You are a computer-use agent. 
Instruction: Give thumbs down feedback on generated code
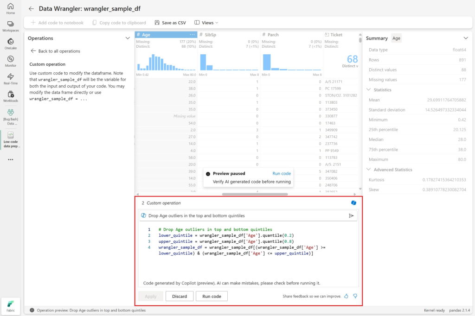tap(355, 296)
